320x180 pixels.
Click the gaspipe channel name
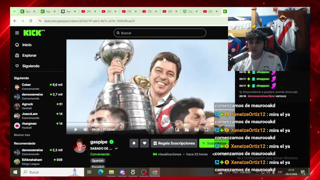click(99, 142)
